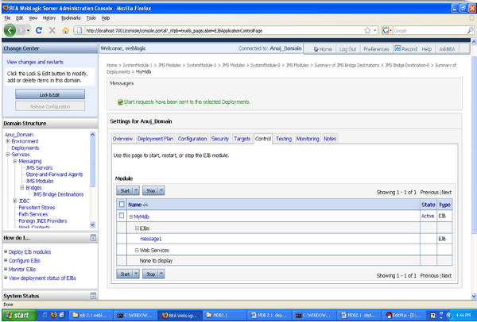Image resolution: width=477 pixels, height=322 pixels.
Task: Open Firefox quick launch icon
Action: (53, 316)
